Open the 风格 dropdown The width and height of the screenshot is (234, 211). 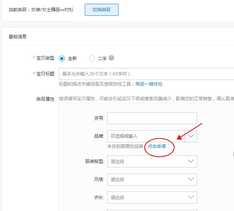coord(152,179)
